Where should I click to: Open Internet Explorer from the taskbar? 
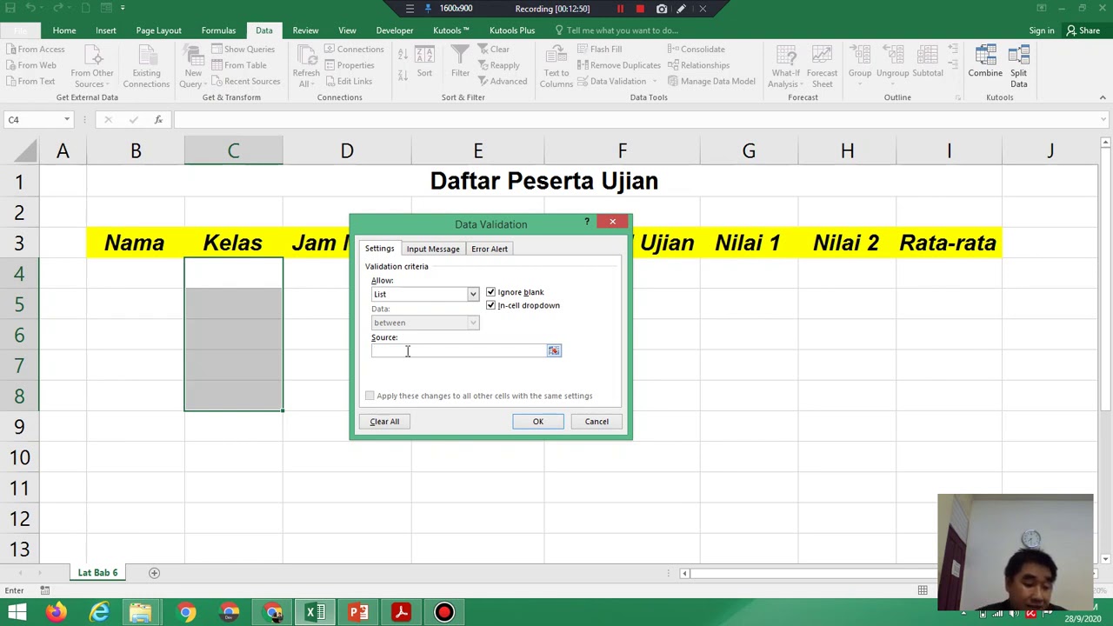click(99, 612)
